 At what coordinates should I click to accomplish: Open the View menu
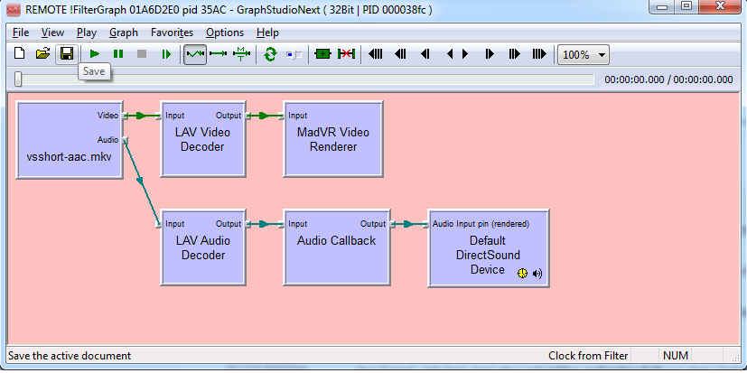click(52, 33)
